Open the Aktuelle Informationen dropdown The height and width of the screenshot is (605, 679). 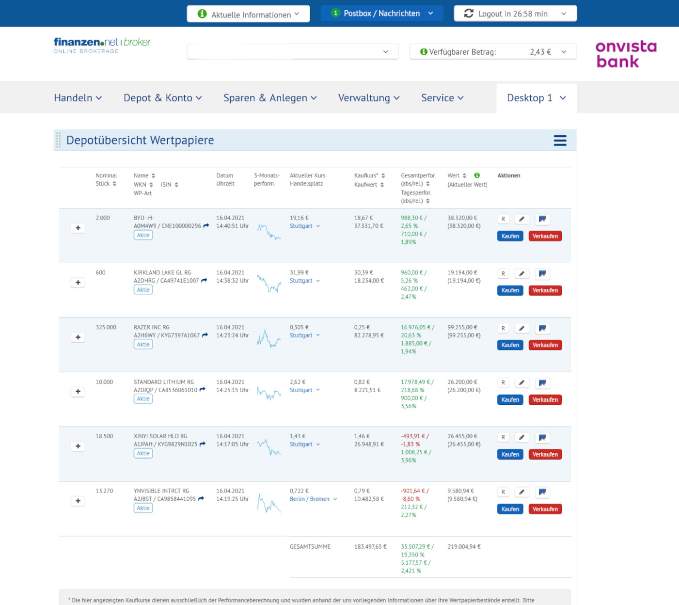coord(249,14)
